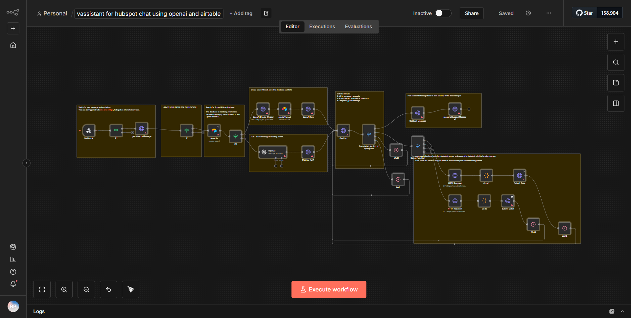The height and width of the screenshot is (318, 631).
Task: Open the Executions tab
Action: [x=322, y=26]
